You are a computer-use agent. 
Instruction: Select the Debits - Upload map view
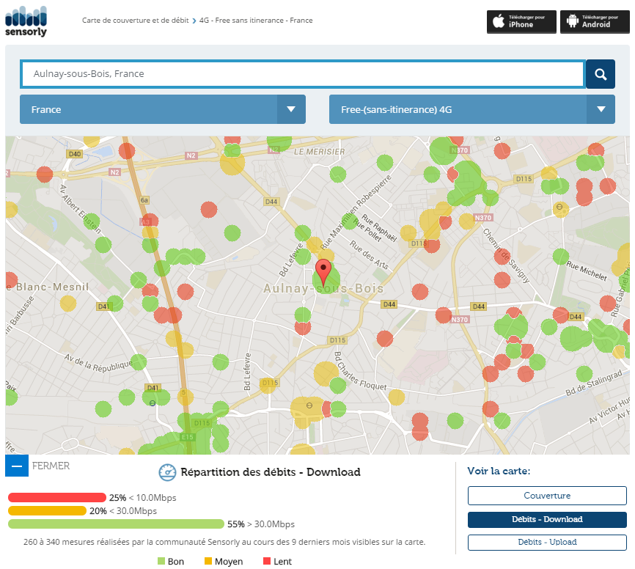click(547, 542)
